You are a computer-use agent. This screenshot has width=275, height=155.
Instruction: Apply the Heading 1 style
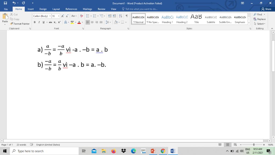click(167, 19)
